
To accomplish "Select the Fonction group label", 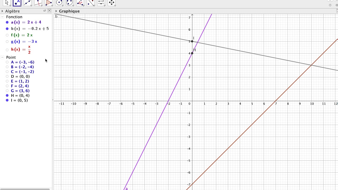I will [14, 17].
